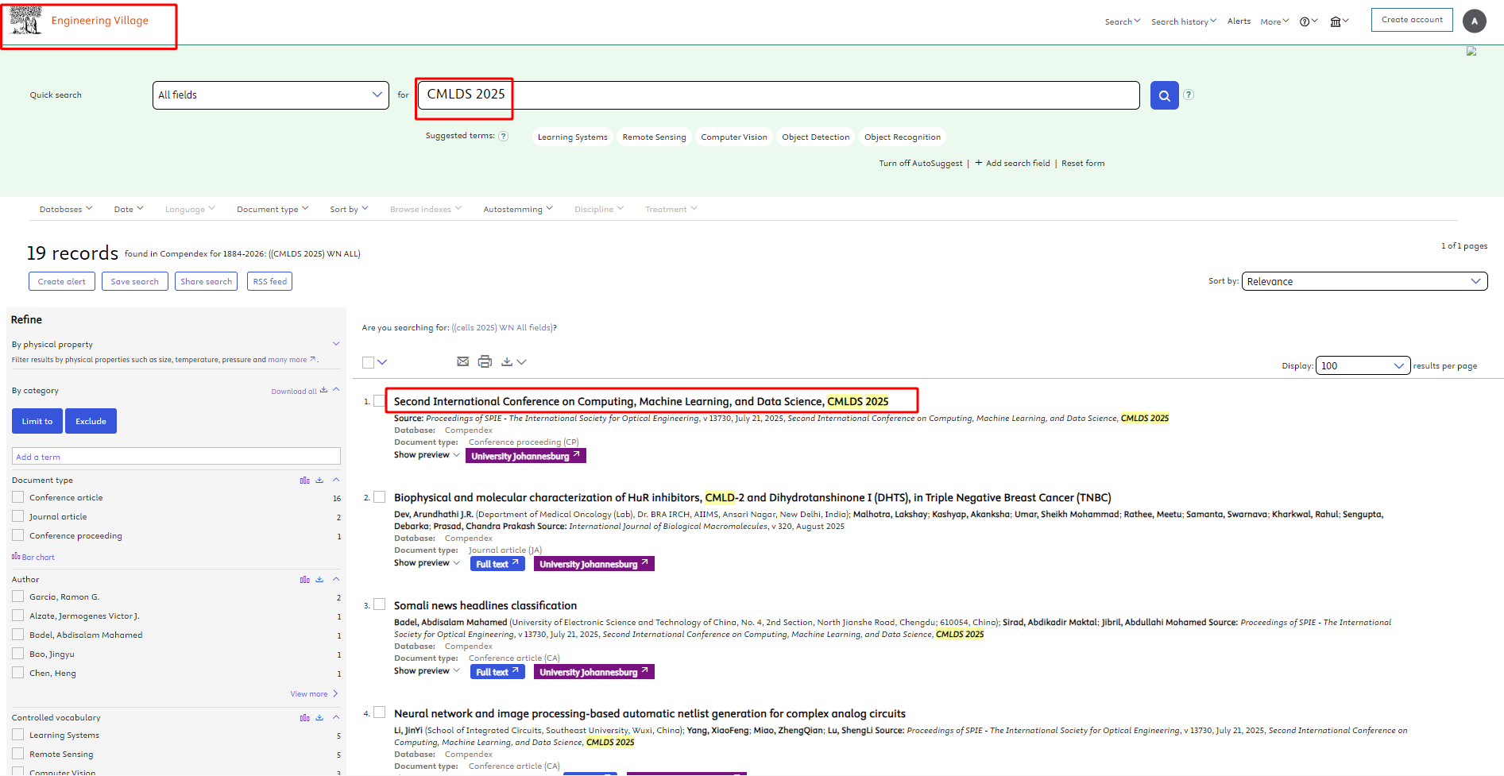
Task: Open the Sort by Relevance dropdown
Action: pyautogui.click(x=1363, y=281)
